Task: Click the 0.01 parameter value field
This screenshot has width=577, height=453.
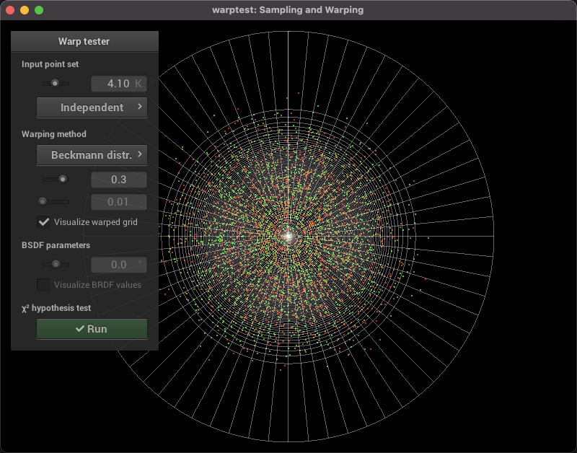Action: [118, 202]
